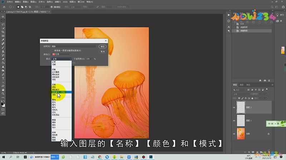
Task: Select the History Brush tool
Action: click(x=3, y=55)
